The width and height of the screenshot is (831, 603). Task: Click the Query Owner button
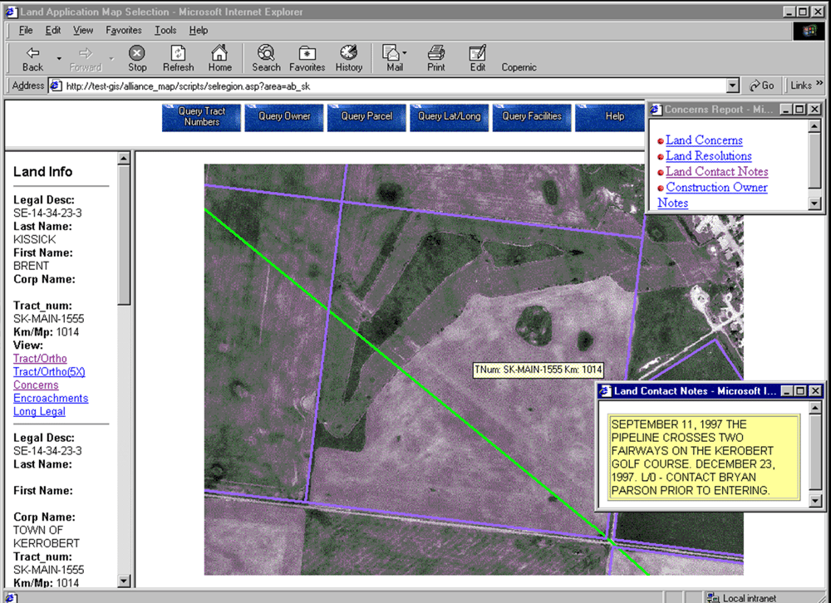coord(284,116)
